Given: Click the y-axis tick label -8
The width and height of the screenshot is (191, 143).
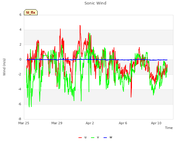Looking at the screenshot, I should click(x=20, y=119).
